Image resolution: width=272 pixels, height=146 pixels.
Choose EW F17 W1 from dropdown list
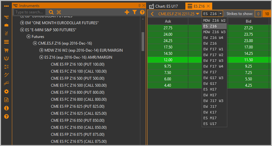tap(214, 49)
